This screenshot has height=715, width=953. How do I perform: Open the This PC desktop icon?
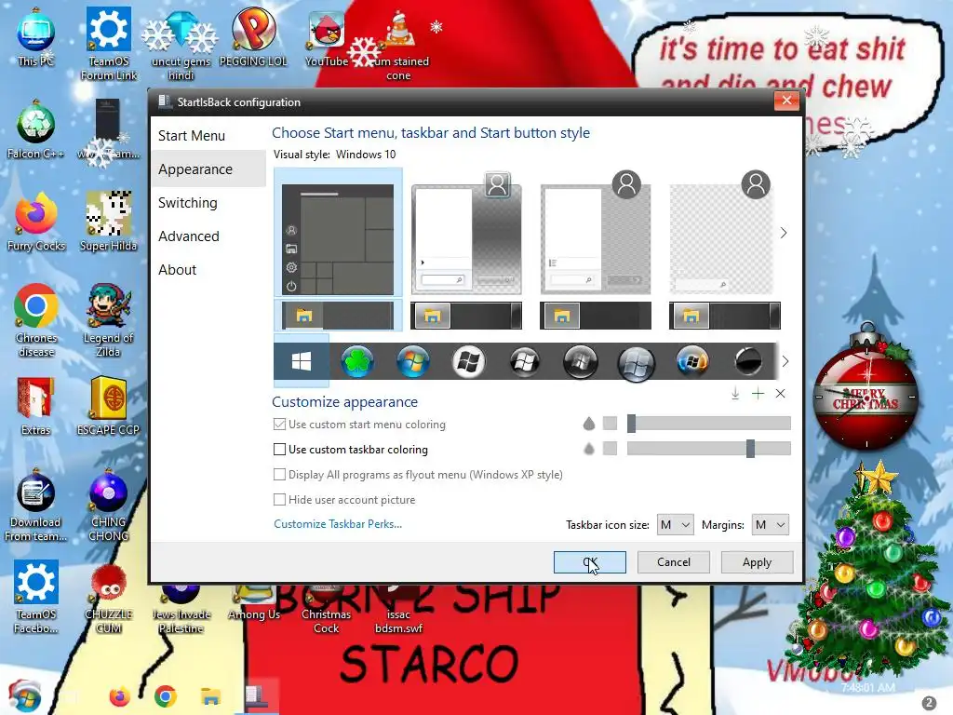[x=35, y=37]
